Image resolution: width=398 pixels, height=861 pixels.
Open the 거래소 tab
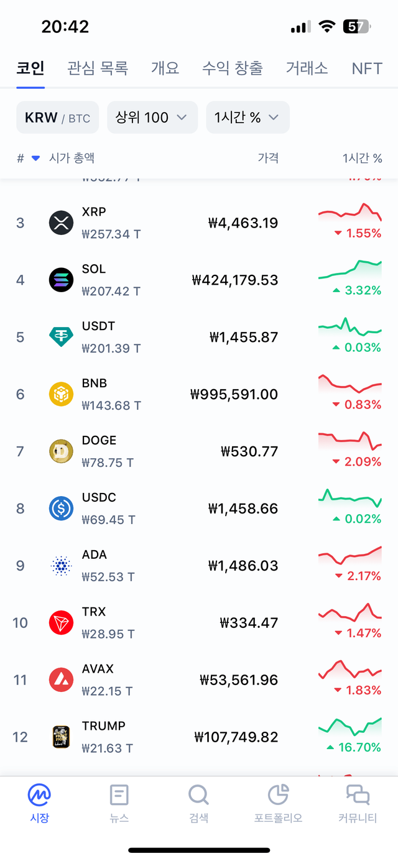(x=307, y=68)
